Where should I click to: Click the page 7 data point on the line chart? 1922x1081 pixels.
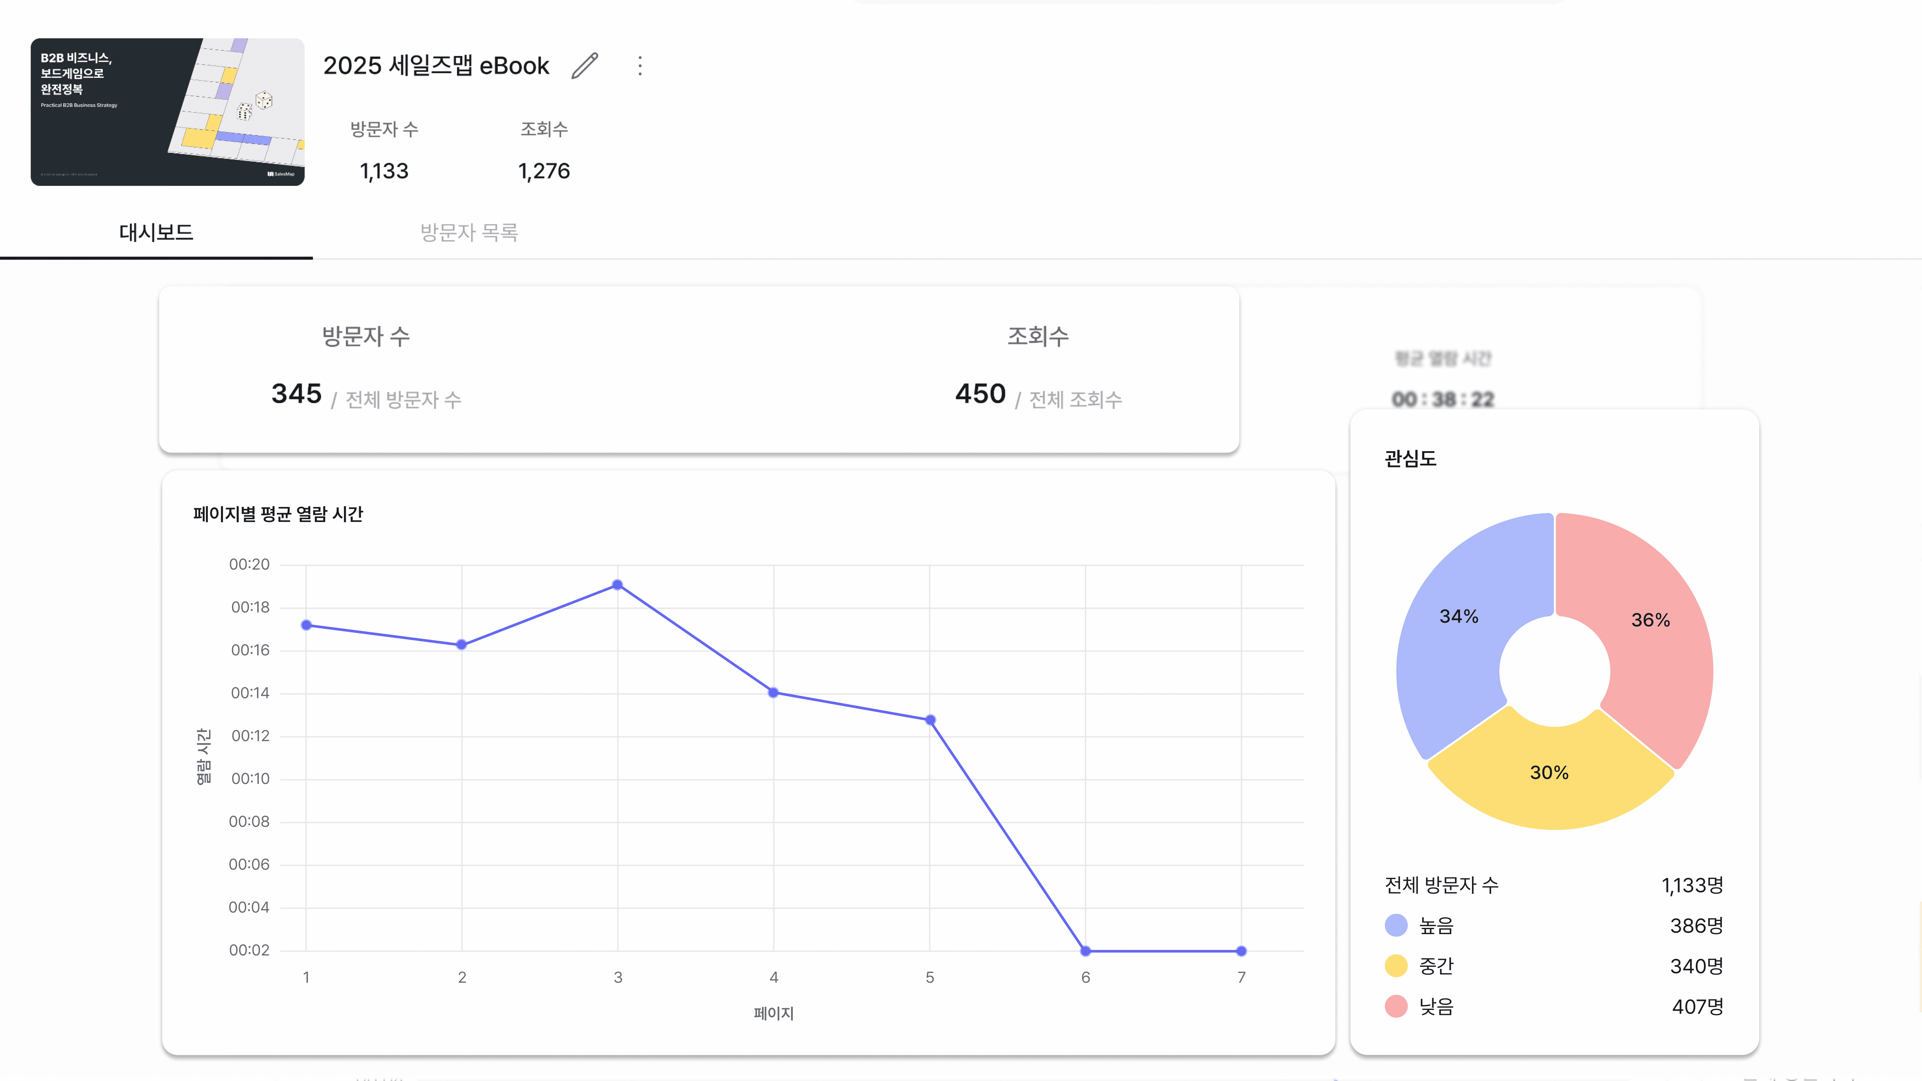coord(1242,951)
